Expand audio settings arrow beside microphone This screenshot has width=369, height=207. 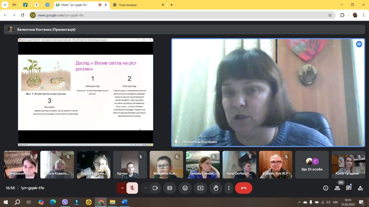122,188
